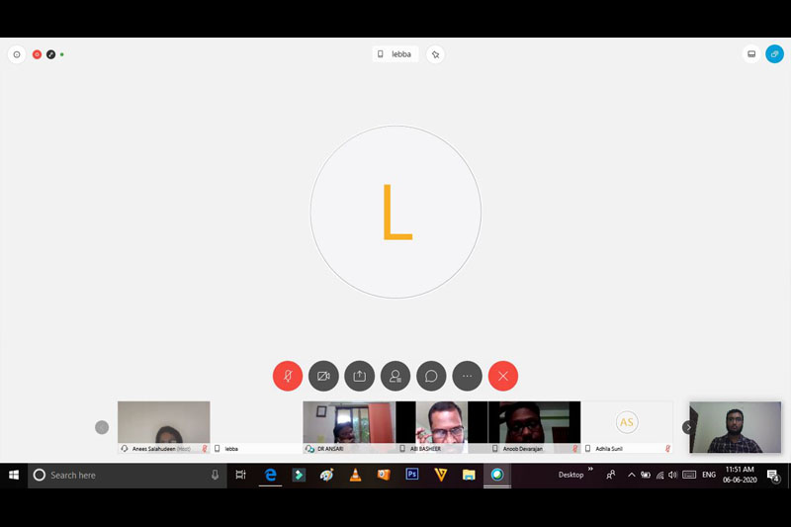The image size is (791, 527).
Task: Click the pin icon beside lebba
Action: coord(435,54)
